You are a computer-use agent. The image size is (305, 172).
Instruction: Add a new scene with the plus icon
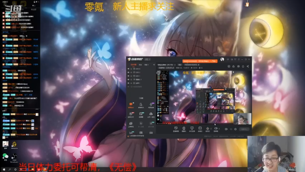pos(154,65)
